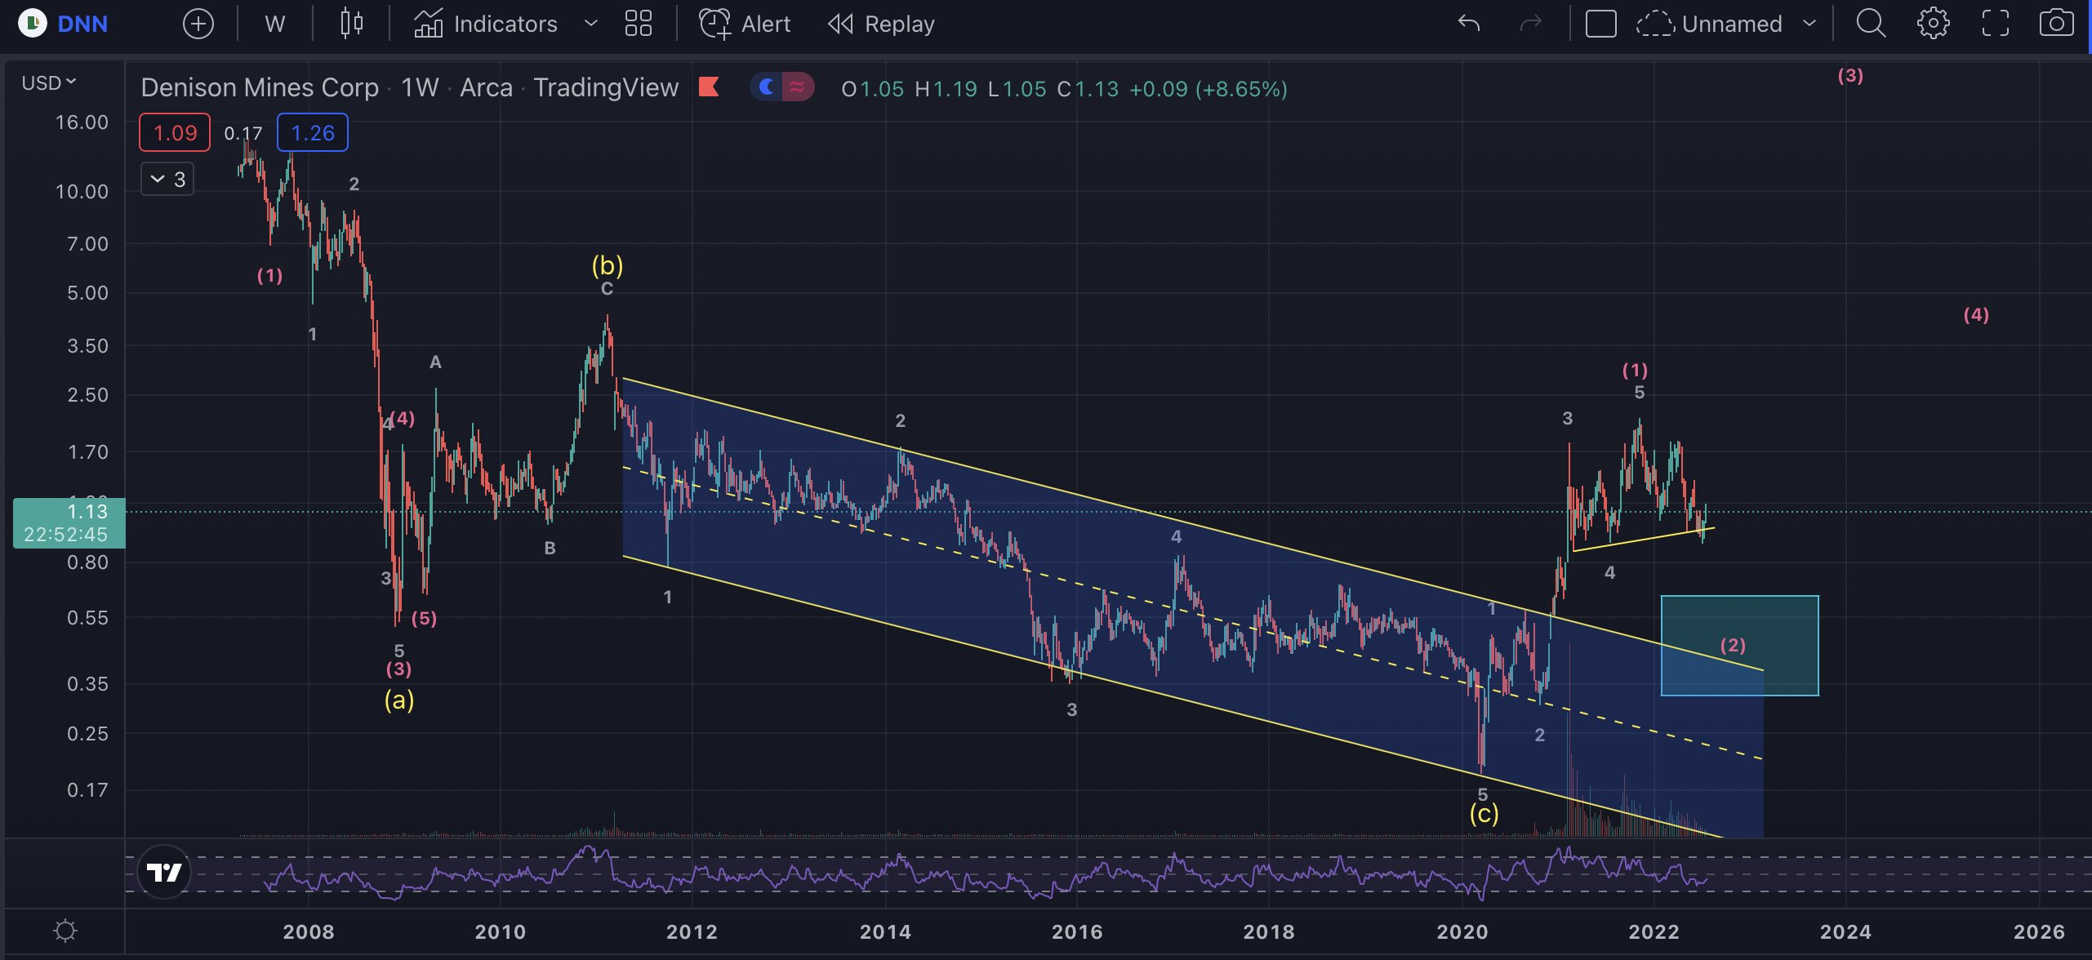Open candlestick chart style selector
The width and height of the screenshot is (2092, 960).
(x=351, y=24)
